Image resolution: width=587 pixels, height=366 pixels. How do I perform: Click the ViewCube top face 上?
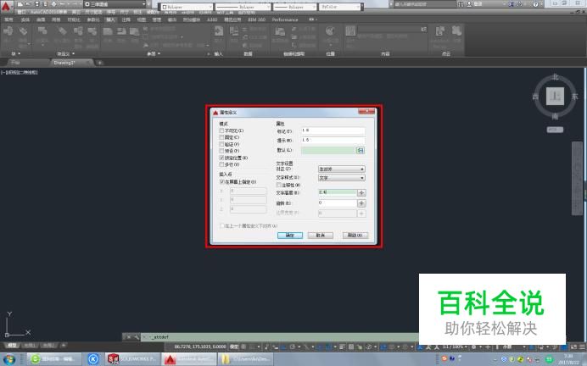coord(555,97)
